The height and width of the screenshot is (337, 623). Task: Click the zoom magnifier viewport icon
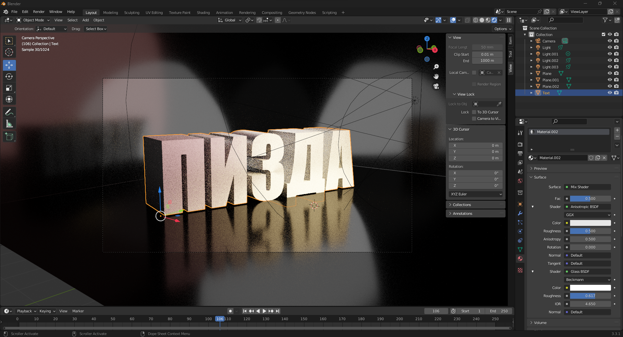click(436, 66)
